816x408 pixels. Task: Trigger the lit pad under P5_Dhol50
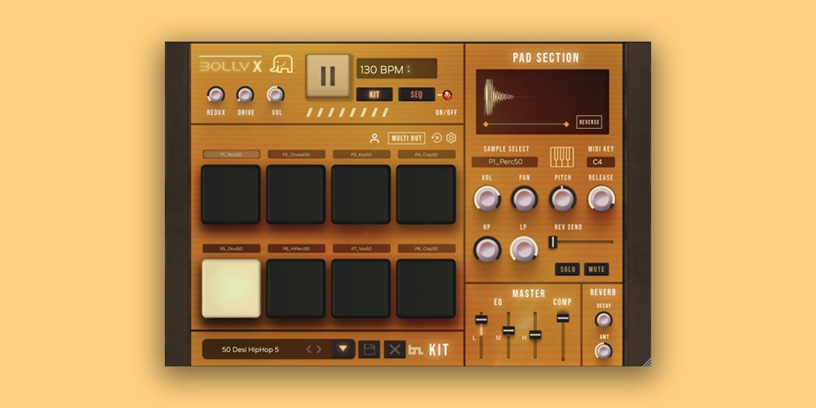click(231, 288)
